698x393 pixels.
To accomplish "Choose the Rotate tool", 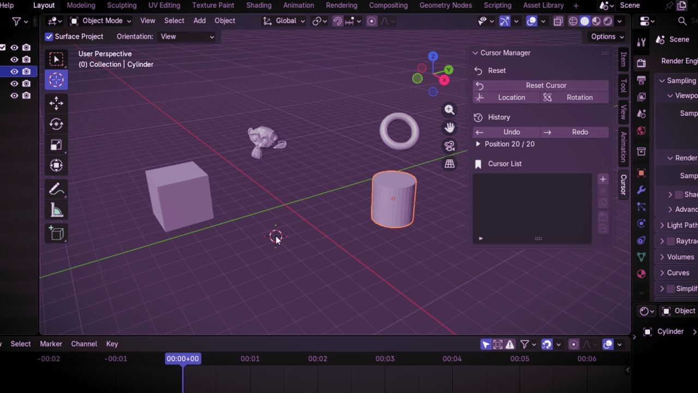I will pyautogui.click(x=56, y=124).
